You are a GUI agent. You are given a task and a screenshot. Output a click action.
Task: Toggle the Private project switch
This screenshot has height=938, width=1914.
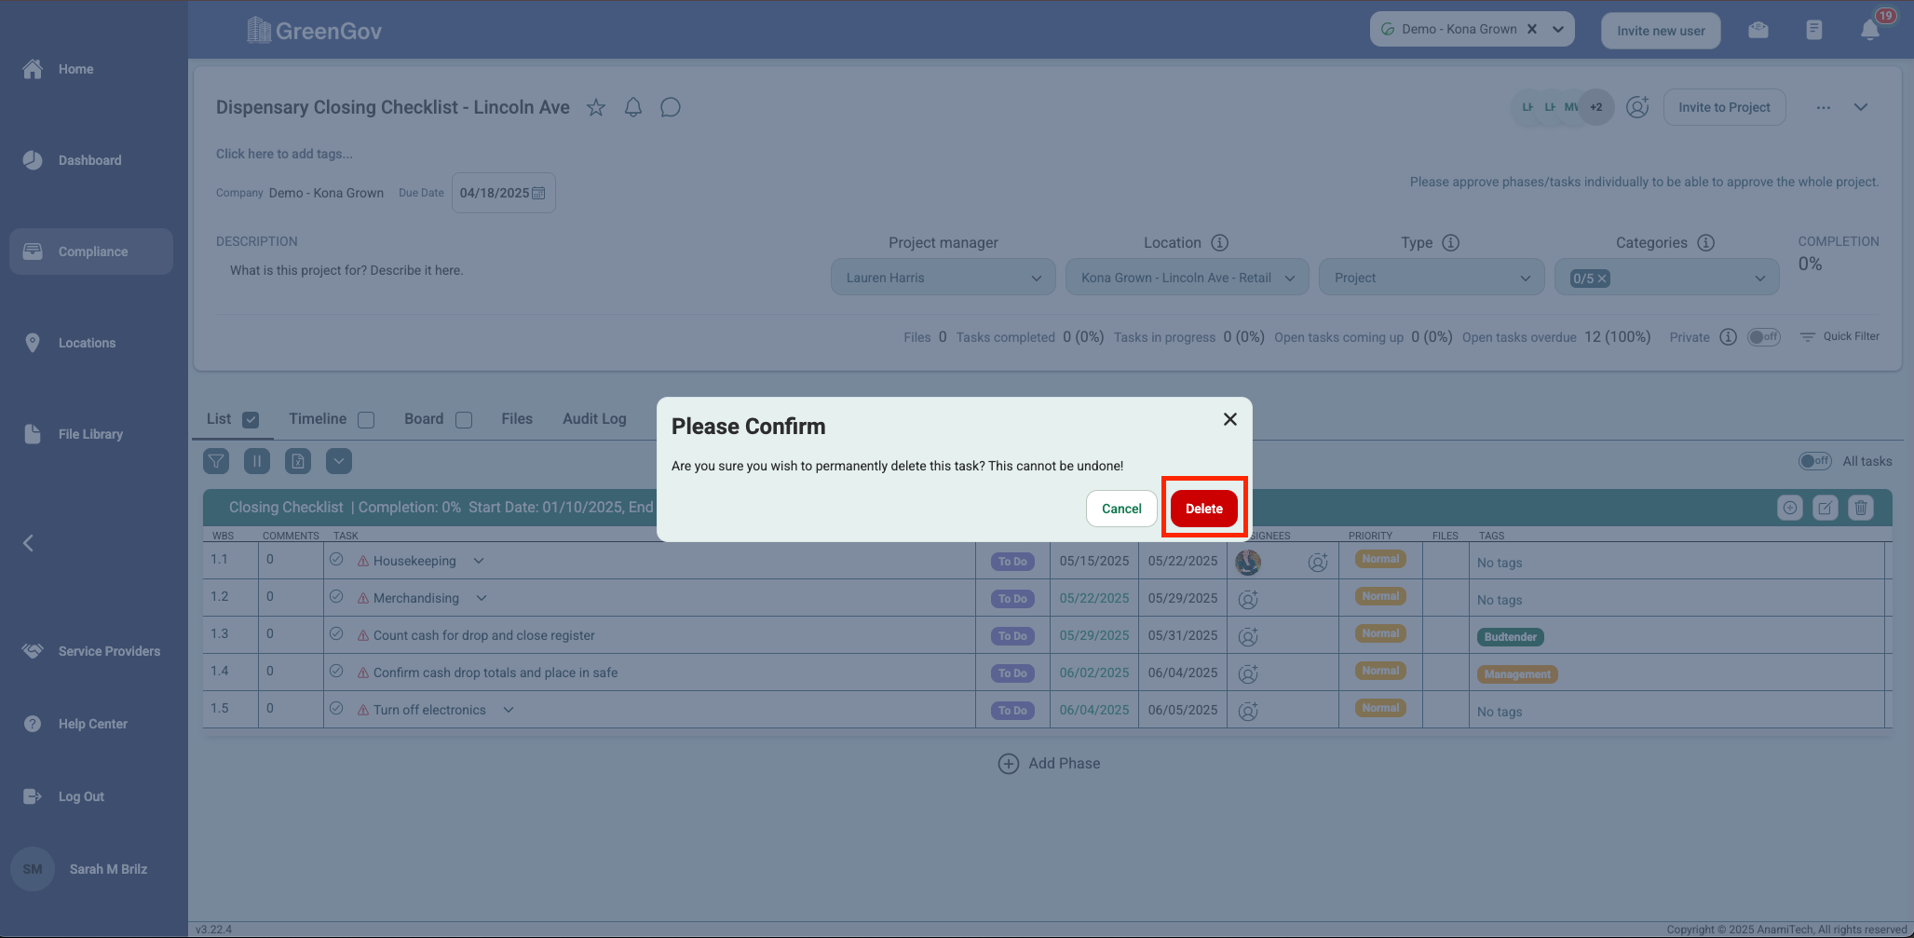[x=1764, y=337]
